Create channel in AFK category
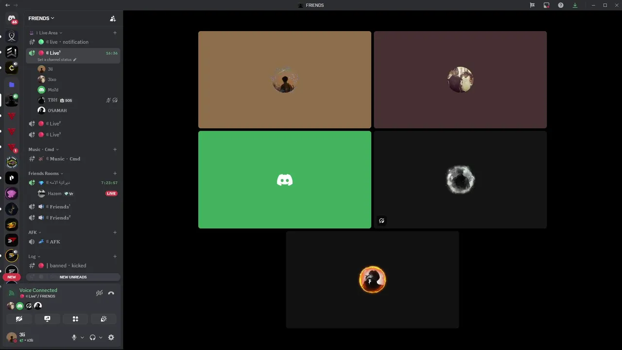 [115, 232]
